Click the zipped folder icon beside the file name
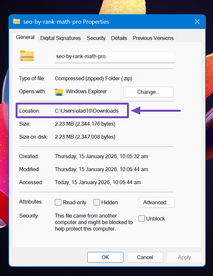Viewport: 213px width, 276px height. point(27,56)
